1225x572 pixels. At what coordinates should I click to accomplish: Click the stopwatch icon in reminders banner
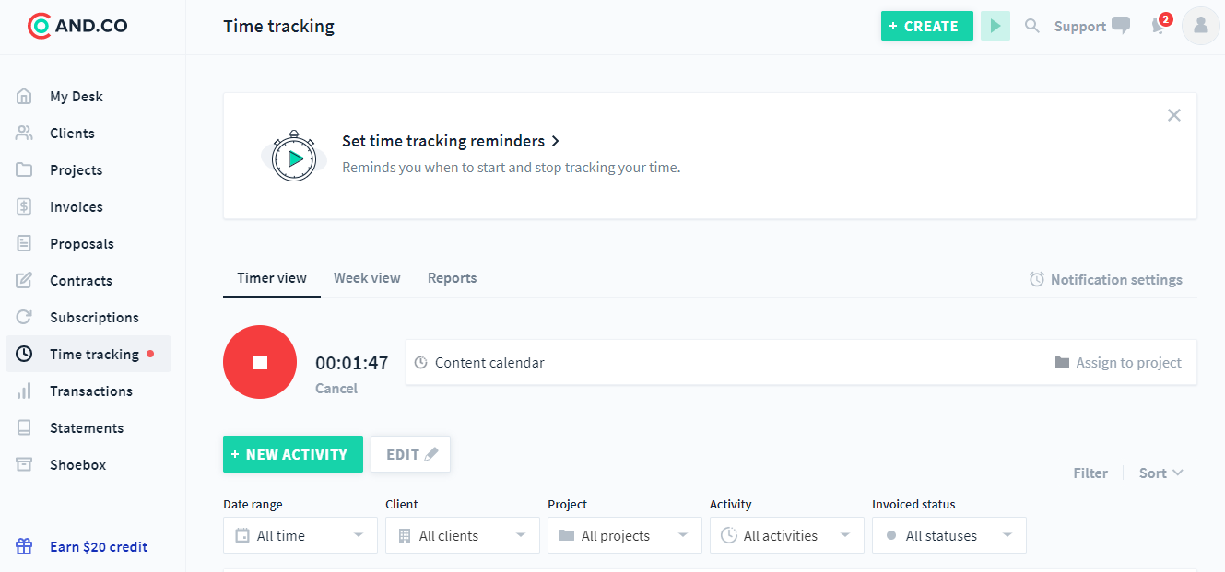[294, 156]
